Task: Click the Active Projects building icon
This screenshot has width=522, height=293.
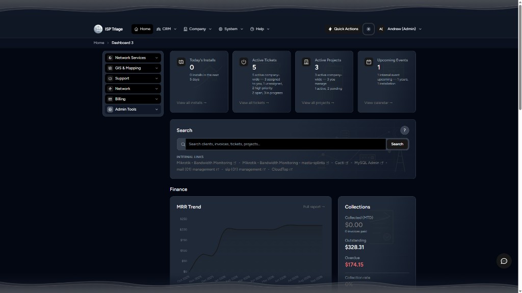Action: pos(306,62)
